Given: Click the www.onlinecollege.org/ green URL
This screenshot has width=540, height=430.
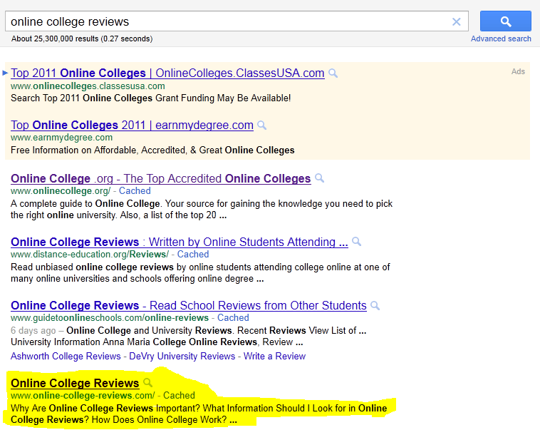Looking at the screenshot, I should pos(61,190).
